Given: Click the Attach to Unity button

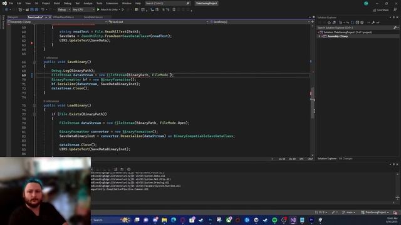Looking at the screenshot, I should pyautogui.click(x=107, y=10).
